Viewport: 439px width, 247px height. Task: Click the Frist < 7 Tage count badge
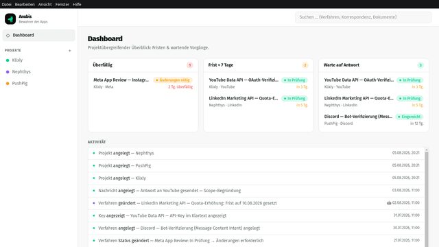305,65
